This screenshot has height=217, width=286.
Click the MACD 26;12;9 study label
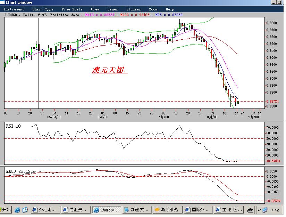tap(20, 171)
